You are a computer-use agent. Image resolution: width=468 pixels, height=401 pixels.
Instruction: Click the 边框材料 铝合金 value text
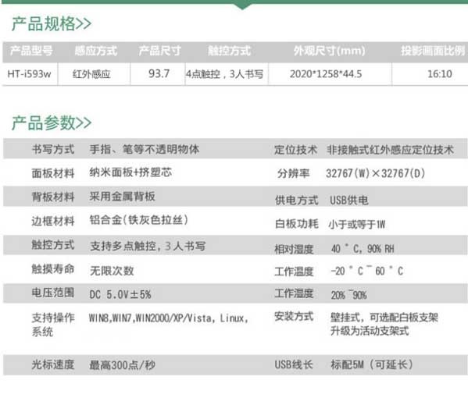[139, 220]
